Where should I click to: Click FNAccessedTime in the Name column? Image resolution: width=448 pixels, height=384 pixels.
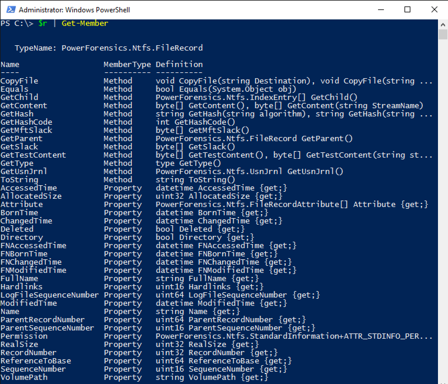tap(34, 246)
